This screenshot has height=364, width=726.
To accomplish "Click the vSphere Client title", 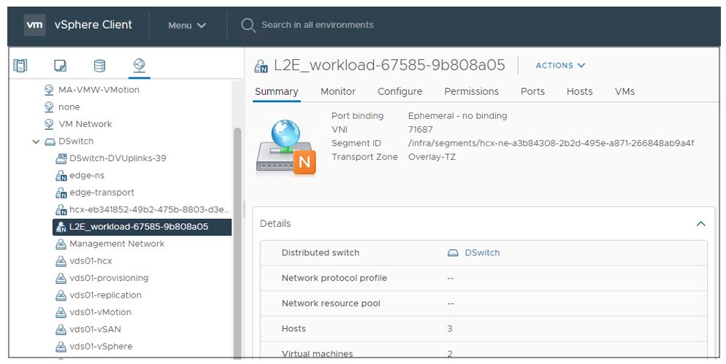I will (93, 25).
